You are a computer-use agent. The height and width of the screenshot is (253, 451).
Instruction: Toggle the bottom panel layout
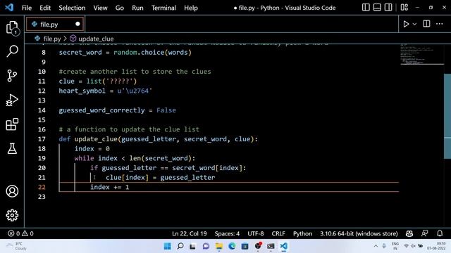(x=377, y=8)
